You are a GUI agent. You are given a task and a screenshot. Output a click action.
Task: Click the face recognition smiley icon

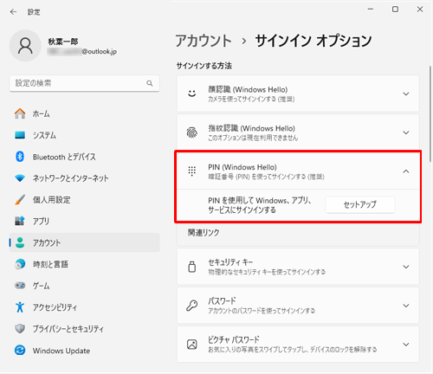point(192,93)
